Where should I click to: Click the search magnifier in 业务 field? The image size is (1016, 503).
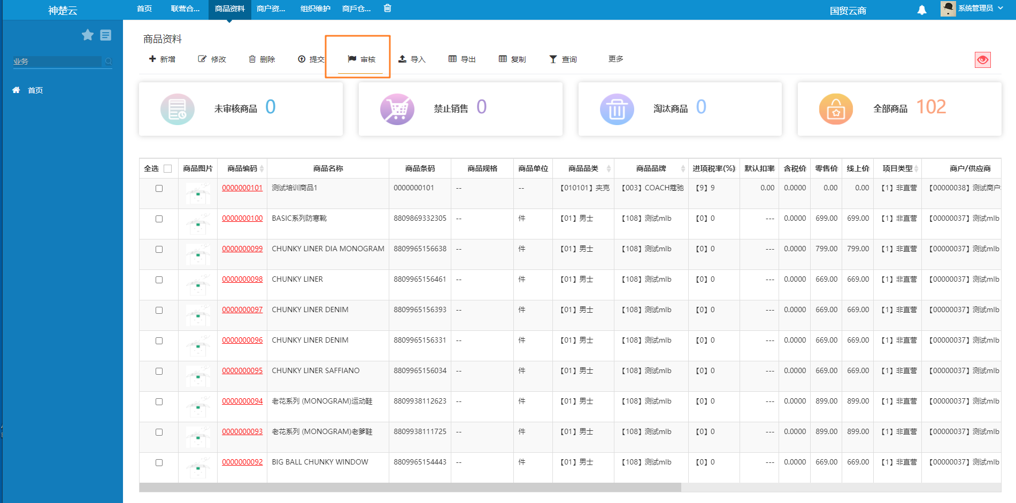tap(109, 61)
